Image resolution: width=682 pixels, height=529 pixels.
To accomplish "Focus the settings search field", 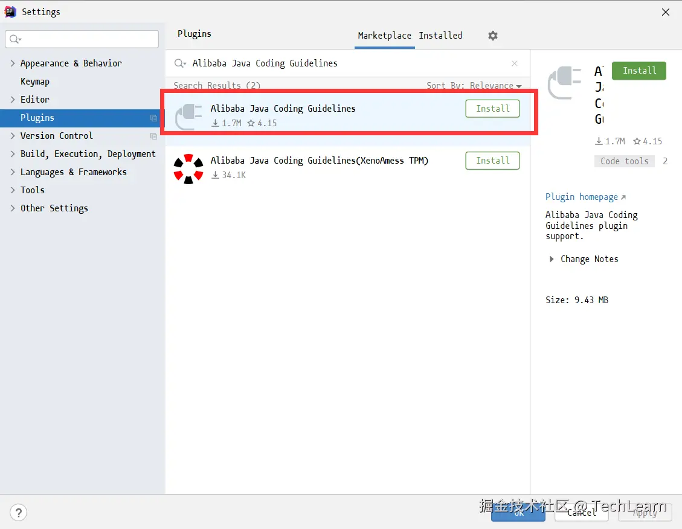I will coord(82,39).
